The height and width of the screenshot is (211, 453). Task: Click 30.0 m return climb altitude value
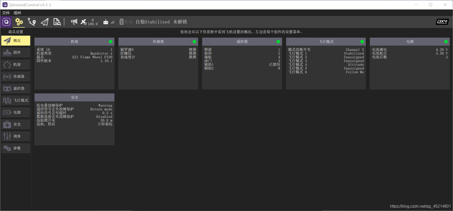106,120
